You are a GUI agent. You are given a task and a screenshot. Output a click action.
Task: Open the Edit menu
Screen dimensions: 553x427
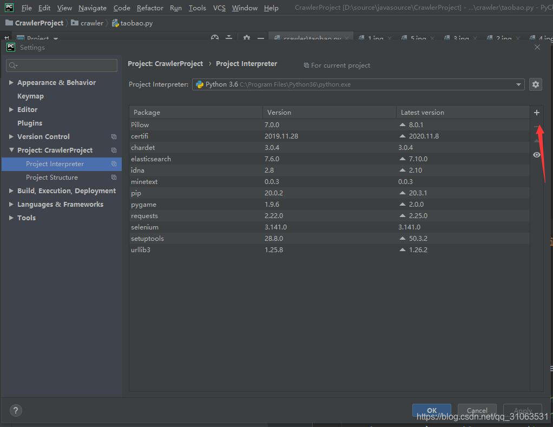[x=44, y=8]
